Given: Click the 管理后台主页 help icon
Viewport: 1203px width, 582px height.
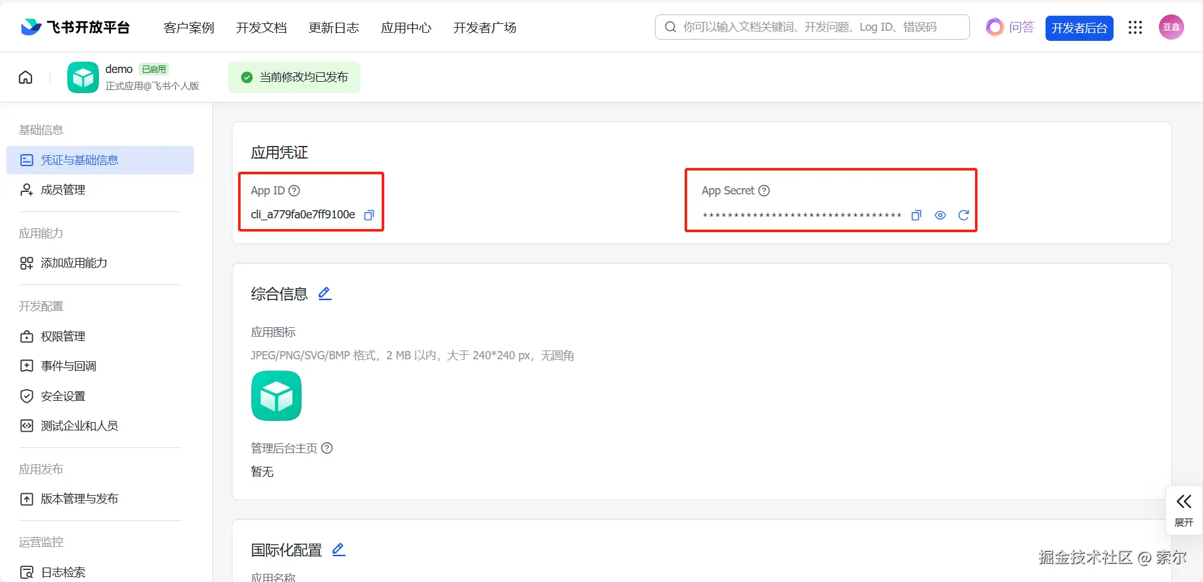Looking at the screenshot, I should point(327,448).
